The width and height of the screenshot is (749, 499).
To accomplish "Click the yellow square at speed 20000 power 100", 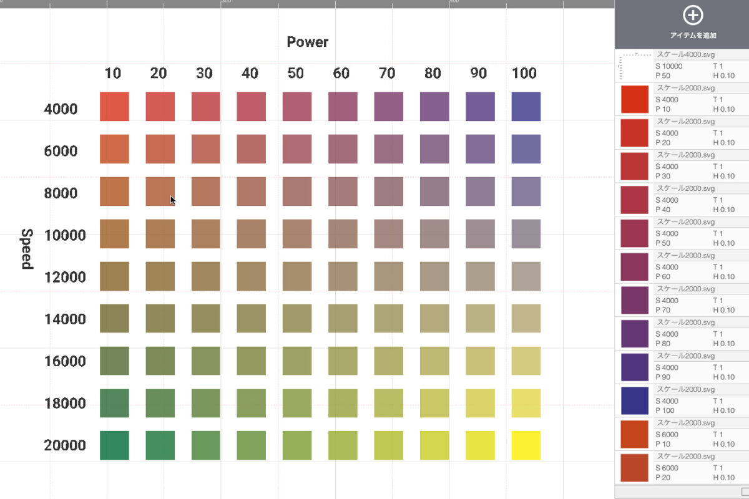I will tap(526, 445).
